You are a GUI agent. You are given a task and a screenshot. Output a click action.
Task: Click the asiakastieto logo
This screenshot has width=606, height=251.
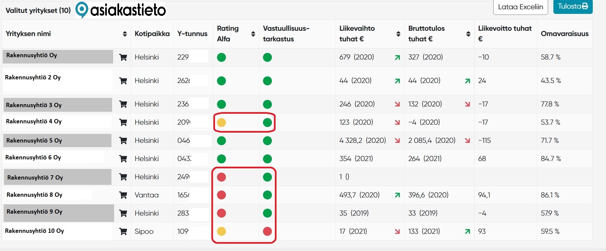pos(121,10)
